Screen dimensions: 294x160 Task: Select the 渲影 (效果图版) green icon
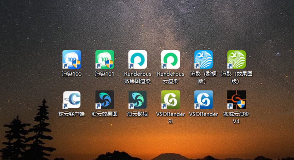(236, 59)
